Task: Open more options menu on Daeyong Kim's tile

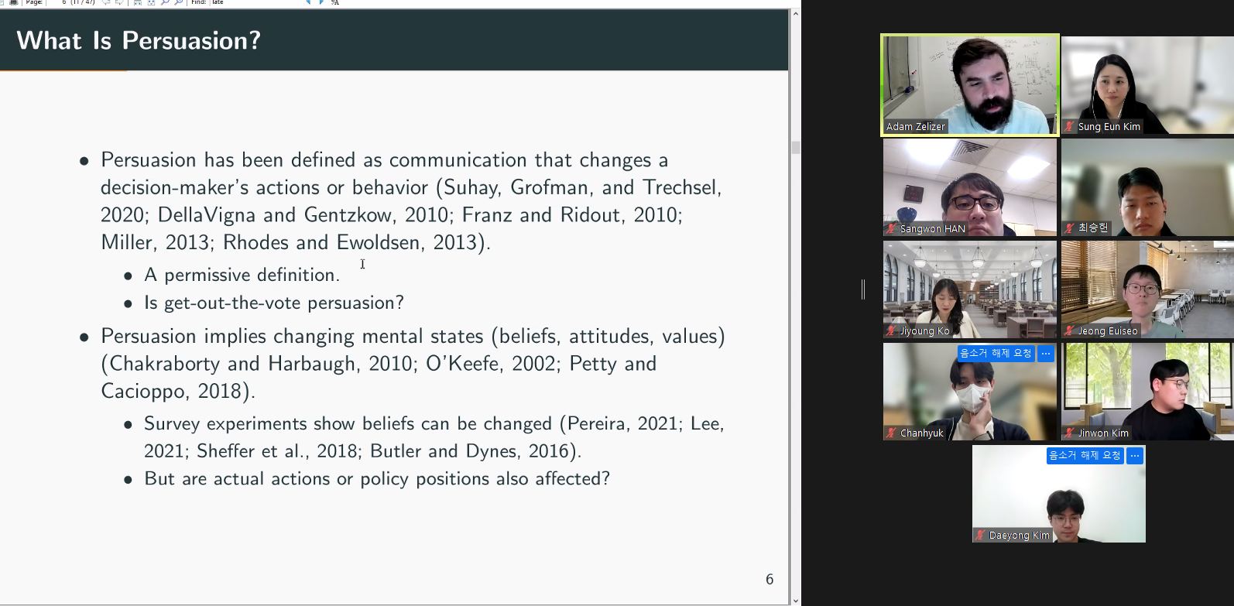Action: 1135,455
